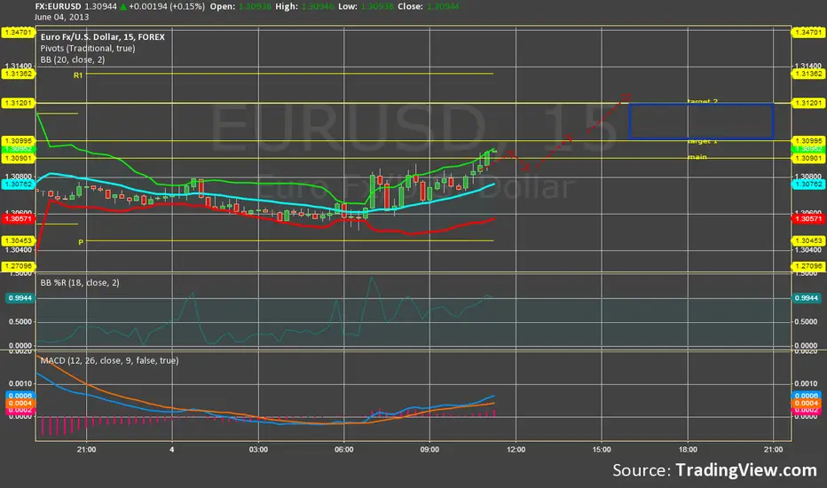The height and width of the screenshot is (488, 827).
Task: Click the 'target 1' annotation label
Action: coord(703,141)
